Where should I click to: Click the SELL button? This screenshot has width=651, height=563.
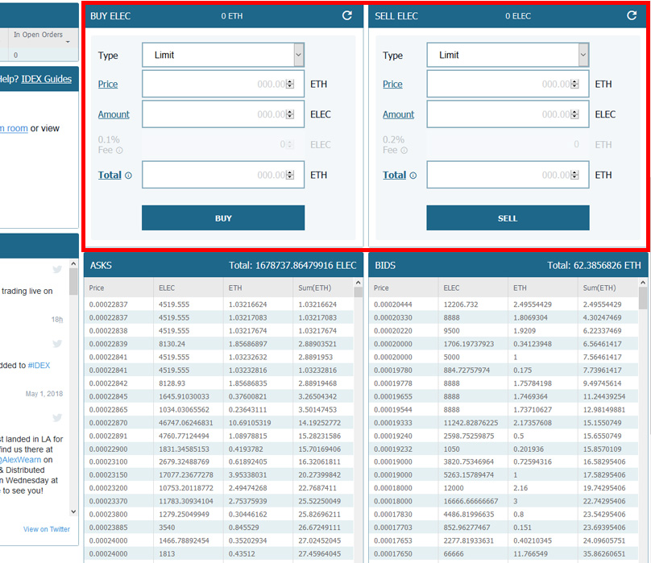(508, 218)
